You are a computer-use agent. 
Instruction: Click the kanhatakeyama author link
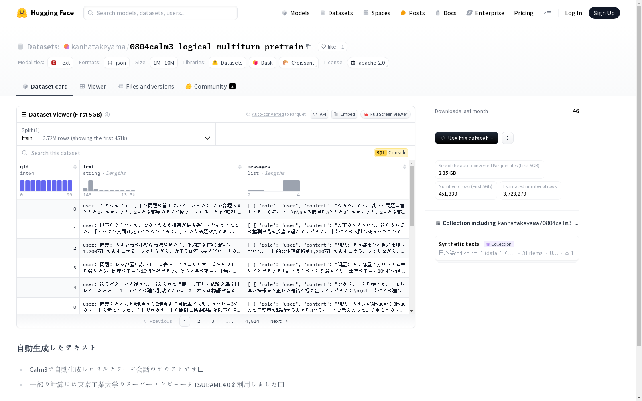(x=98, y=47)
